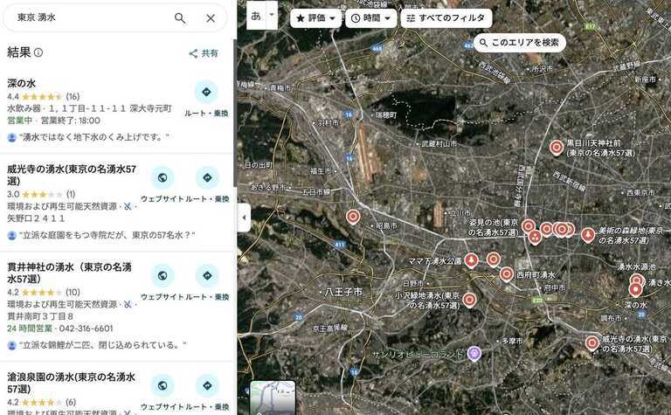The height and width of the screenshot is (415, 671).
Task: Click このエリアを検索 button
Action: tap(520, 43)
